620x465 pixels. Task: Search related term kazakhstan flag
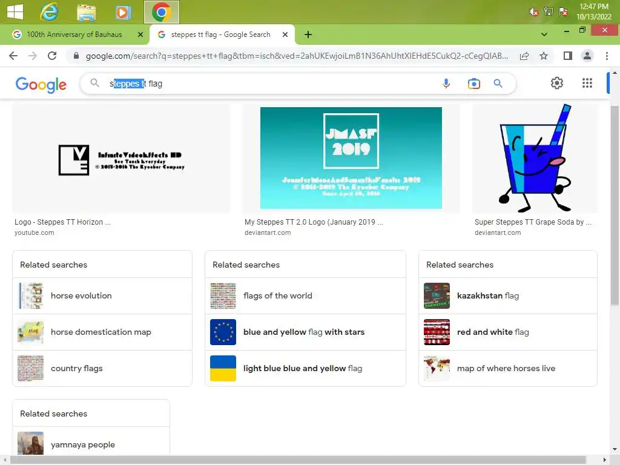coord(508,295)
